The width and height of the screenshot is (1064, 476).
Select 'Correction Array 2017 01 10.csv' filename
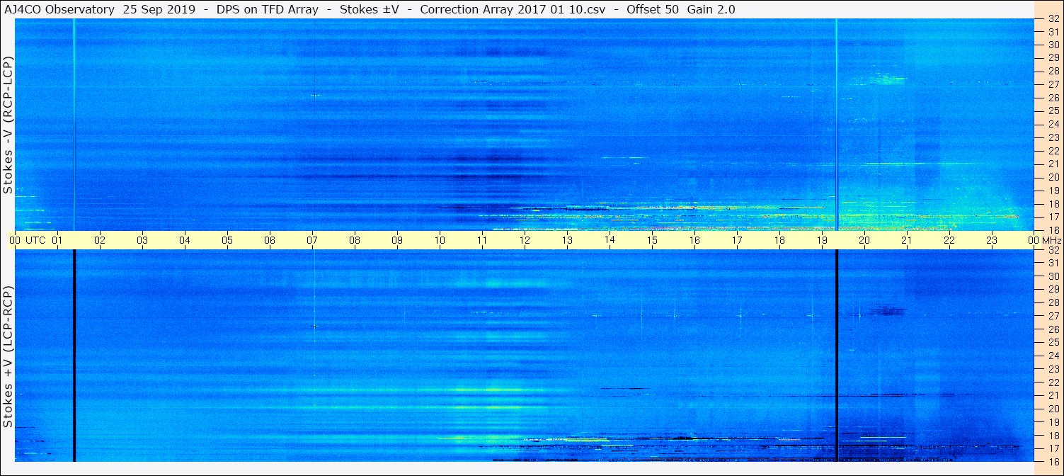(x=513, y=9)
